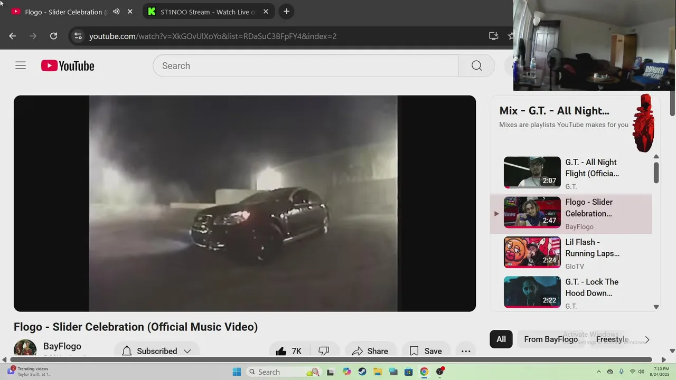Open the YouTube guide hamburger menu
Image resolution: width=676 pixels, height=380 pixels.
click(x=21, y=65)
